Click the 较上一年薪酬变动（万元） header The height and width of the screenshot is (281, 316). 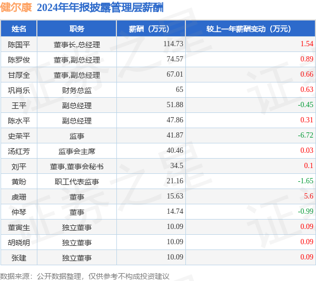pos(251,28)
